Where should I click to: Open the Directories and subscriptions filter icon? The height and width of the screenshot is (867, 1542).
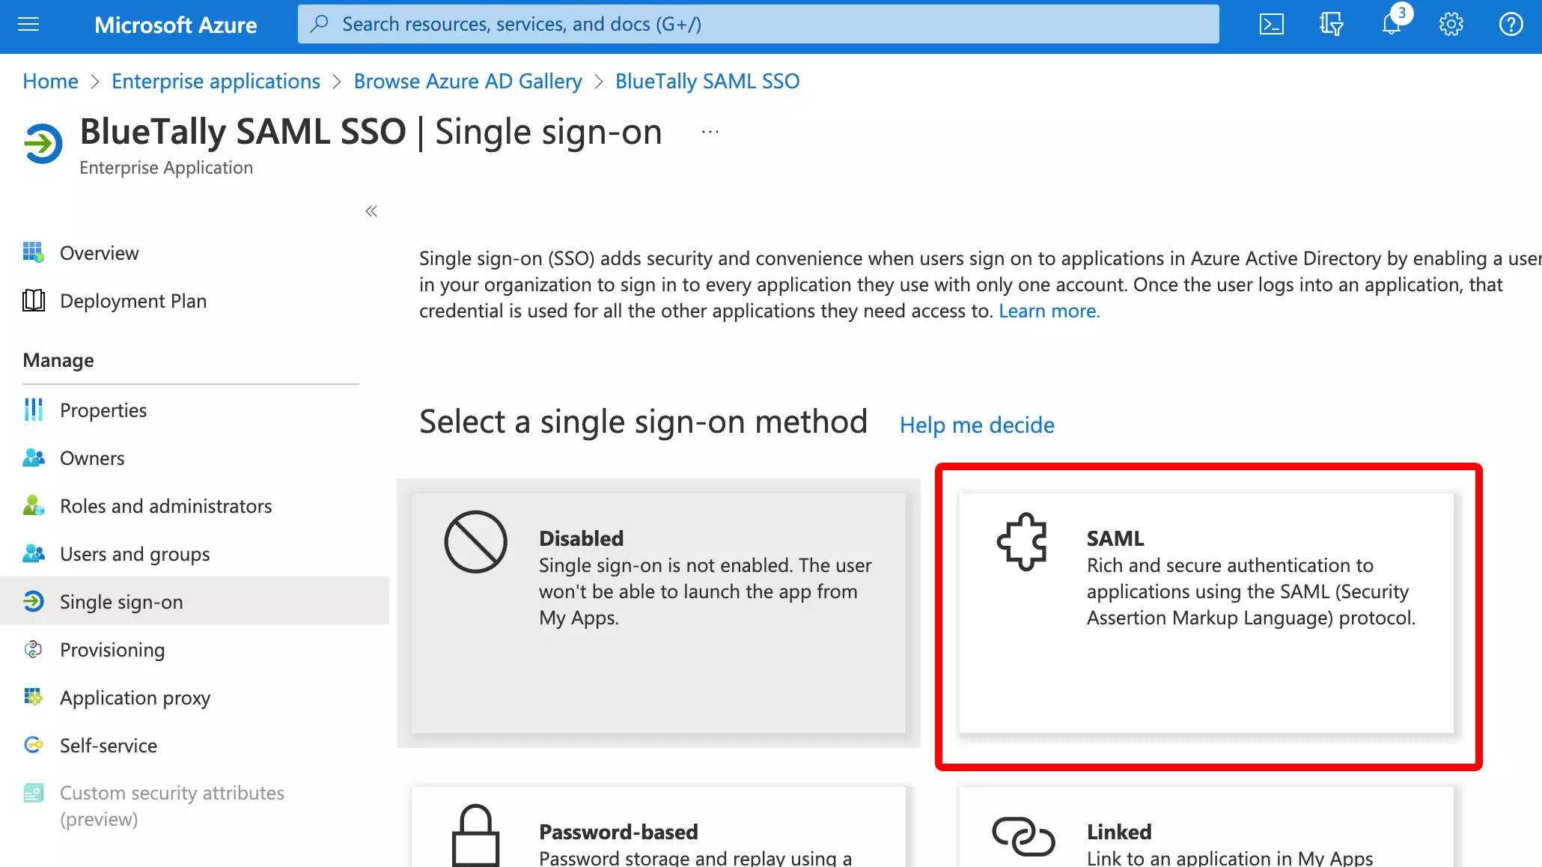click(1332, 25)
